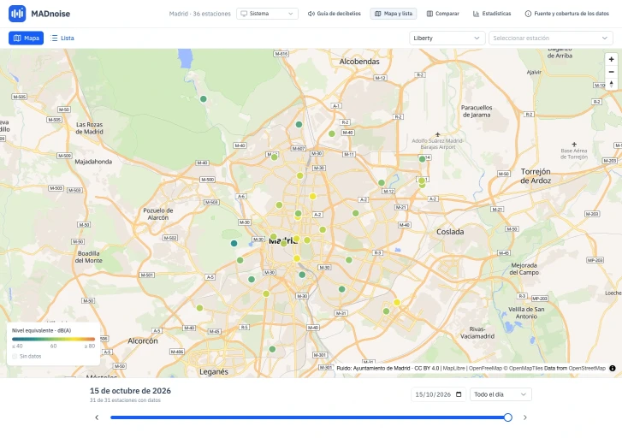This screenshot has height=438, width=622.
Task: Open the Seleccionar estación dropdown
Action: [x=551, y=38]
